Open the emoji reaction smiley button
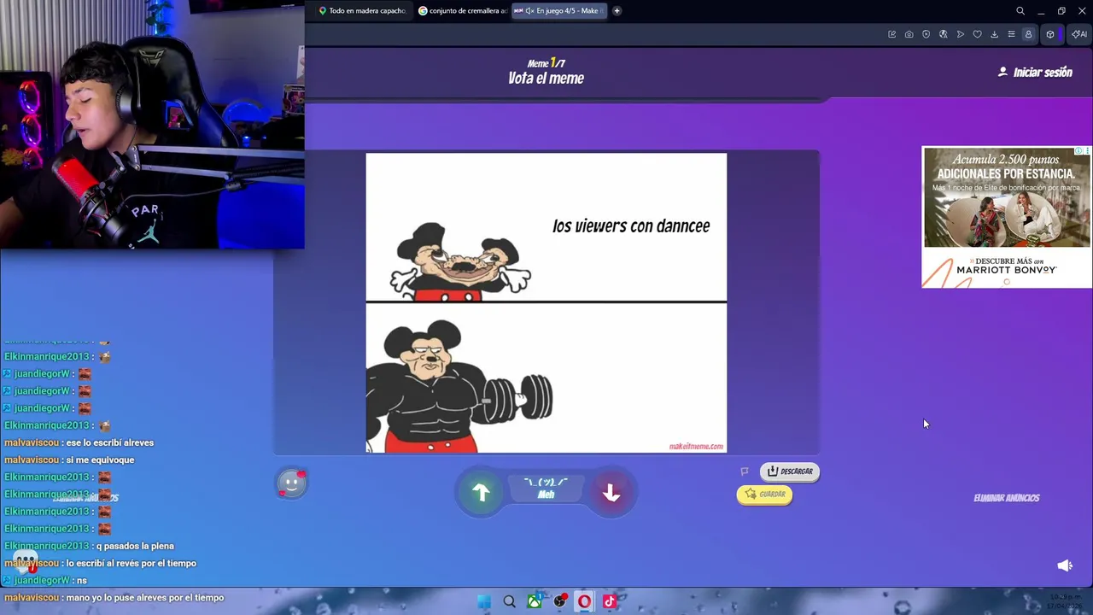This screenshot has width=1093, height=615. point(291,483)
